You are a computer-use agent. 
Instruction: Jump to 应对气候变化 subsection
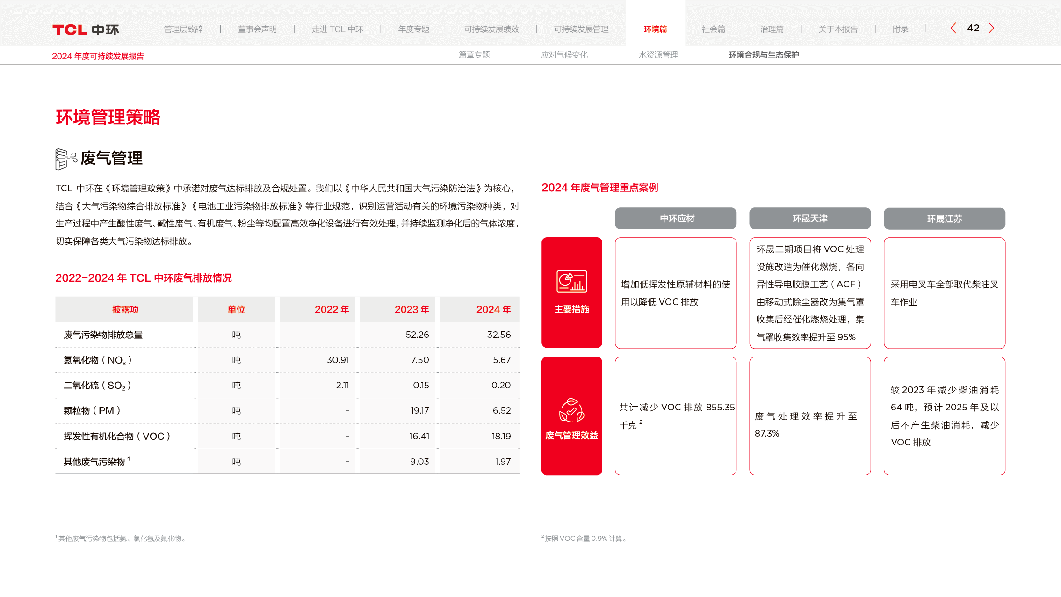[x=564, y=55]
